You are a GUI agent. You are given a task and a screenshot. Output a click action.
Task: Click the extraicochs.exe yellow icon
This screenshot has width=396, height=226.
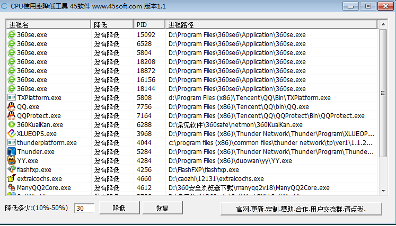(x=11, y=178)
